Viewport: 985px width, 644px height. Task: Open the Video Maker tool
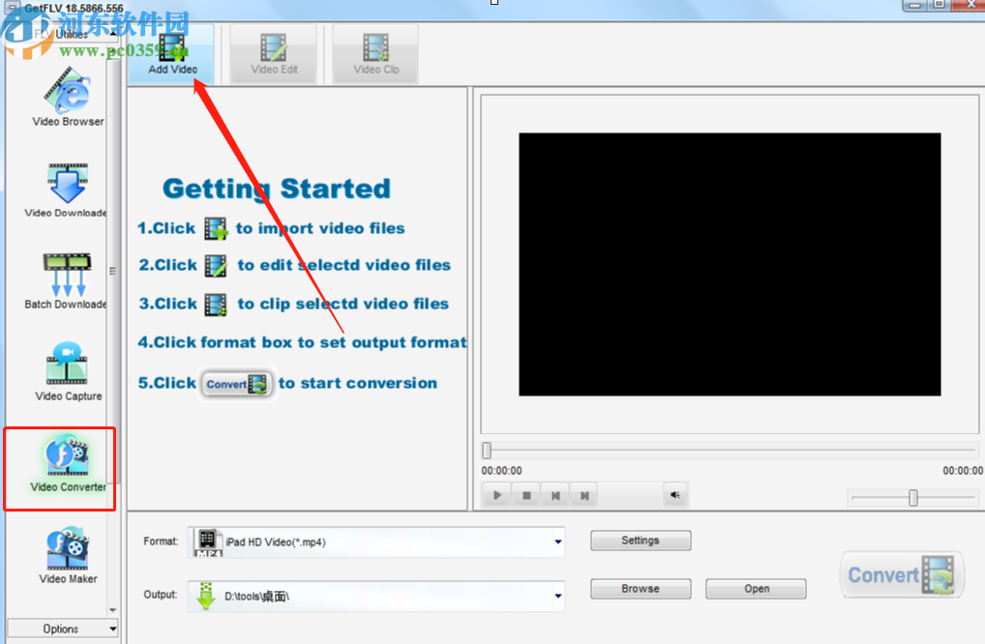pos(68,555)
